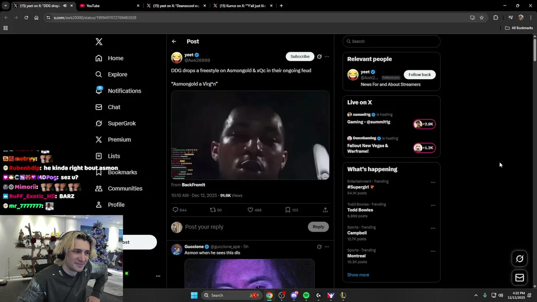This screenshot has height=302, width=537.
Task: Open more options for Montreal trend
Action: 433,251
